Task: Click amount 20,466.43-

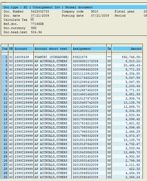Action: click(x=133, y=65)
